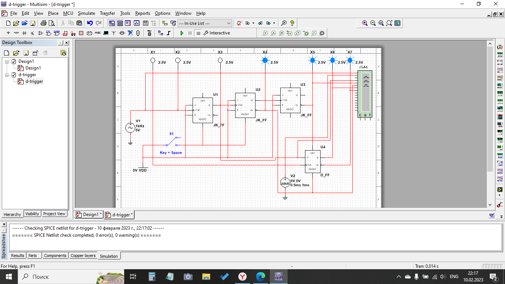Open the Options menu
Viewport: 505px width, 284px height.
[163, 13]
